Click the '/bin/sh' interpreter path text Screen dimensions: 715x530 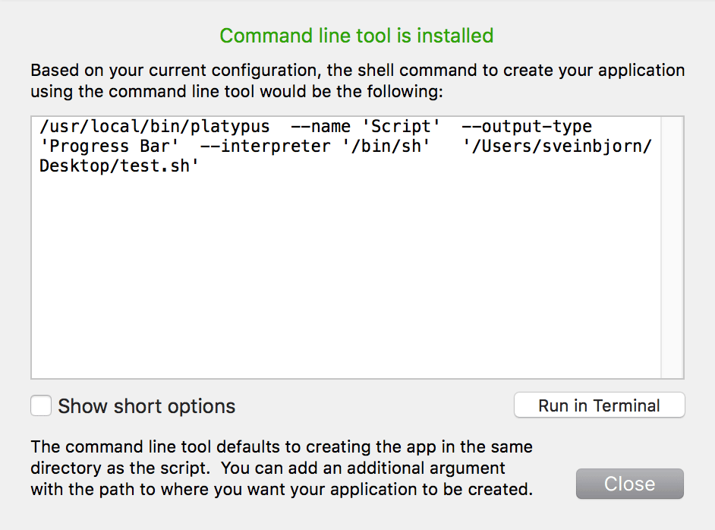381,146
